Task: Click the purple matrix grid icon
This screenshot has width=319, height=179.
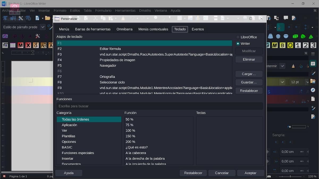Action: [x=13, y=45]
